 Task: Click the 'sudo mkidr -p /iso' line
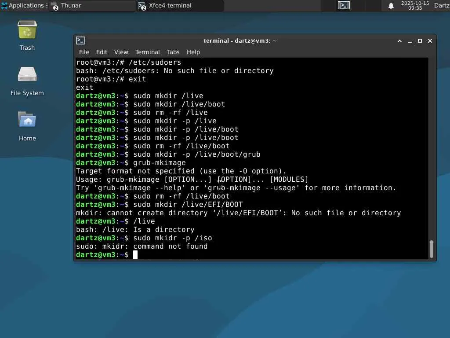[x=144, y=238]
